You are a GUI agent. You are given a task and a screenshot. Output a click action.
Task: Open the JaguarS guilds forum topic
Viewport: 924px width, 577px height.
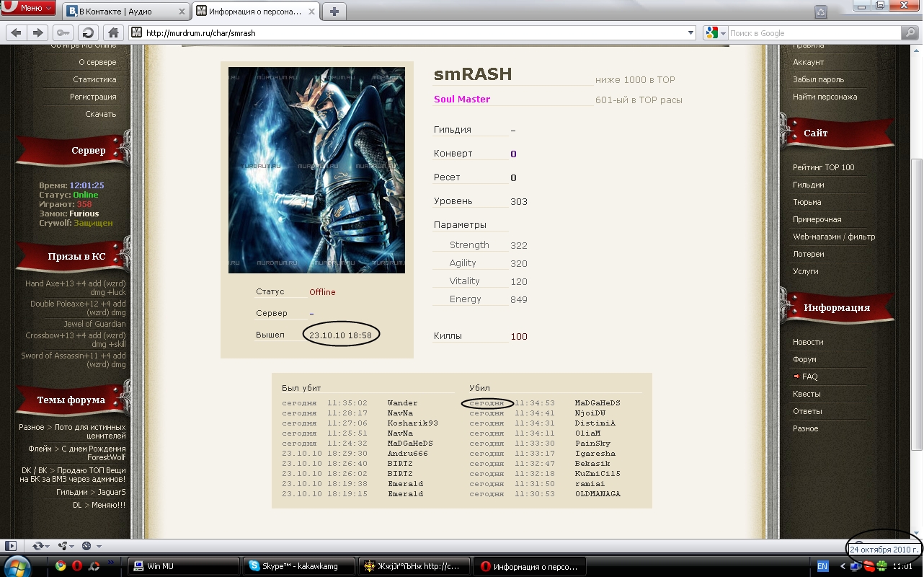tap(108, 492)
